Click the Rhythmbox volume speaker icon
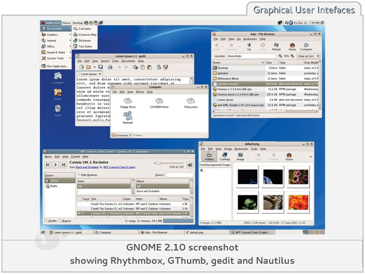This screenshot has width=365, height=274. (x=190, y=165)
